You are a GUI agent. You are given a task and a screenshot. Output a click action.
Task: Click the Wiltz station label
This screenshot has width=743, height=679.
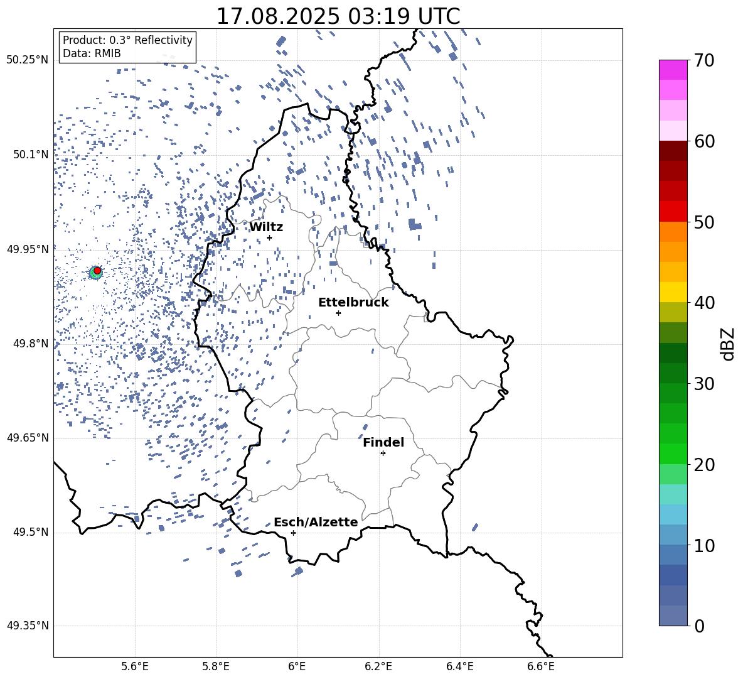(x=266, y=227)
